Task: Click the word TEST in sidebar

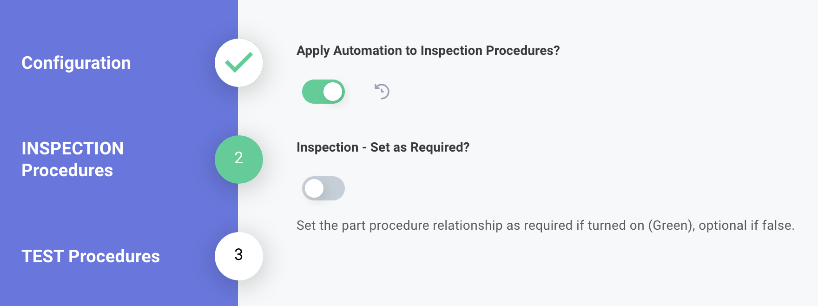Action: [43, 256]
